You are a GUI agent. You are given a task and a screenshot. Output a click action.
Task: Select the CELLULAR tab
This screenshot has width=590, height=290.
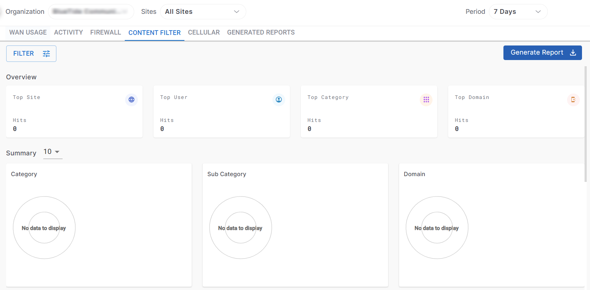pyautogui.click(x=204, y=32)
